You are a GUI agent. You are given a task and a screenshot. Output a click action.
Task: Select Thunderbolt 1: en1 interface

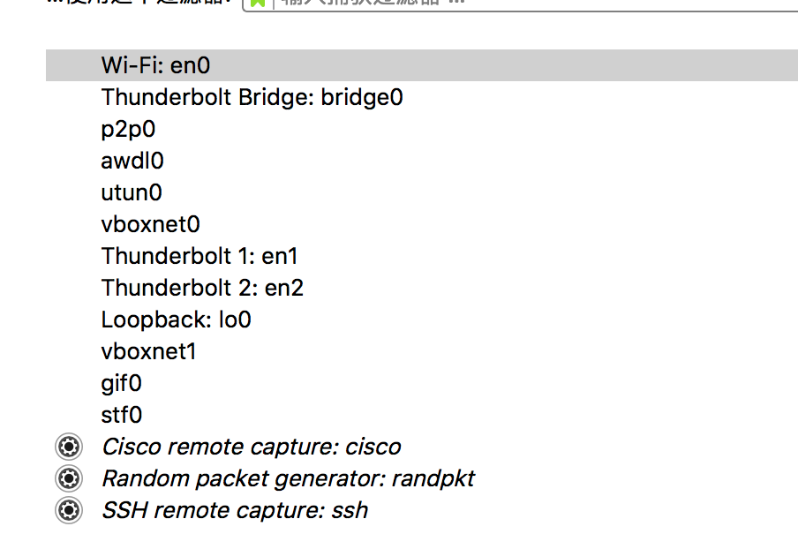click(422, 256)
